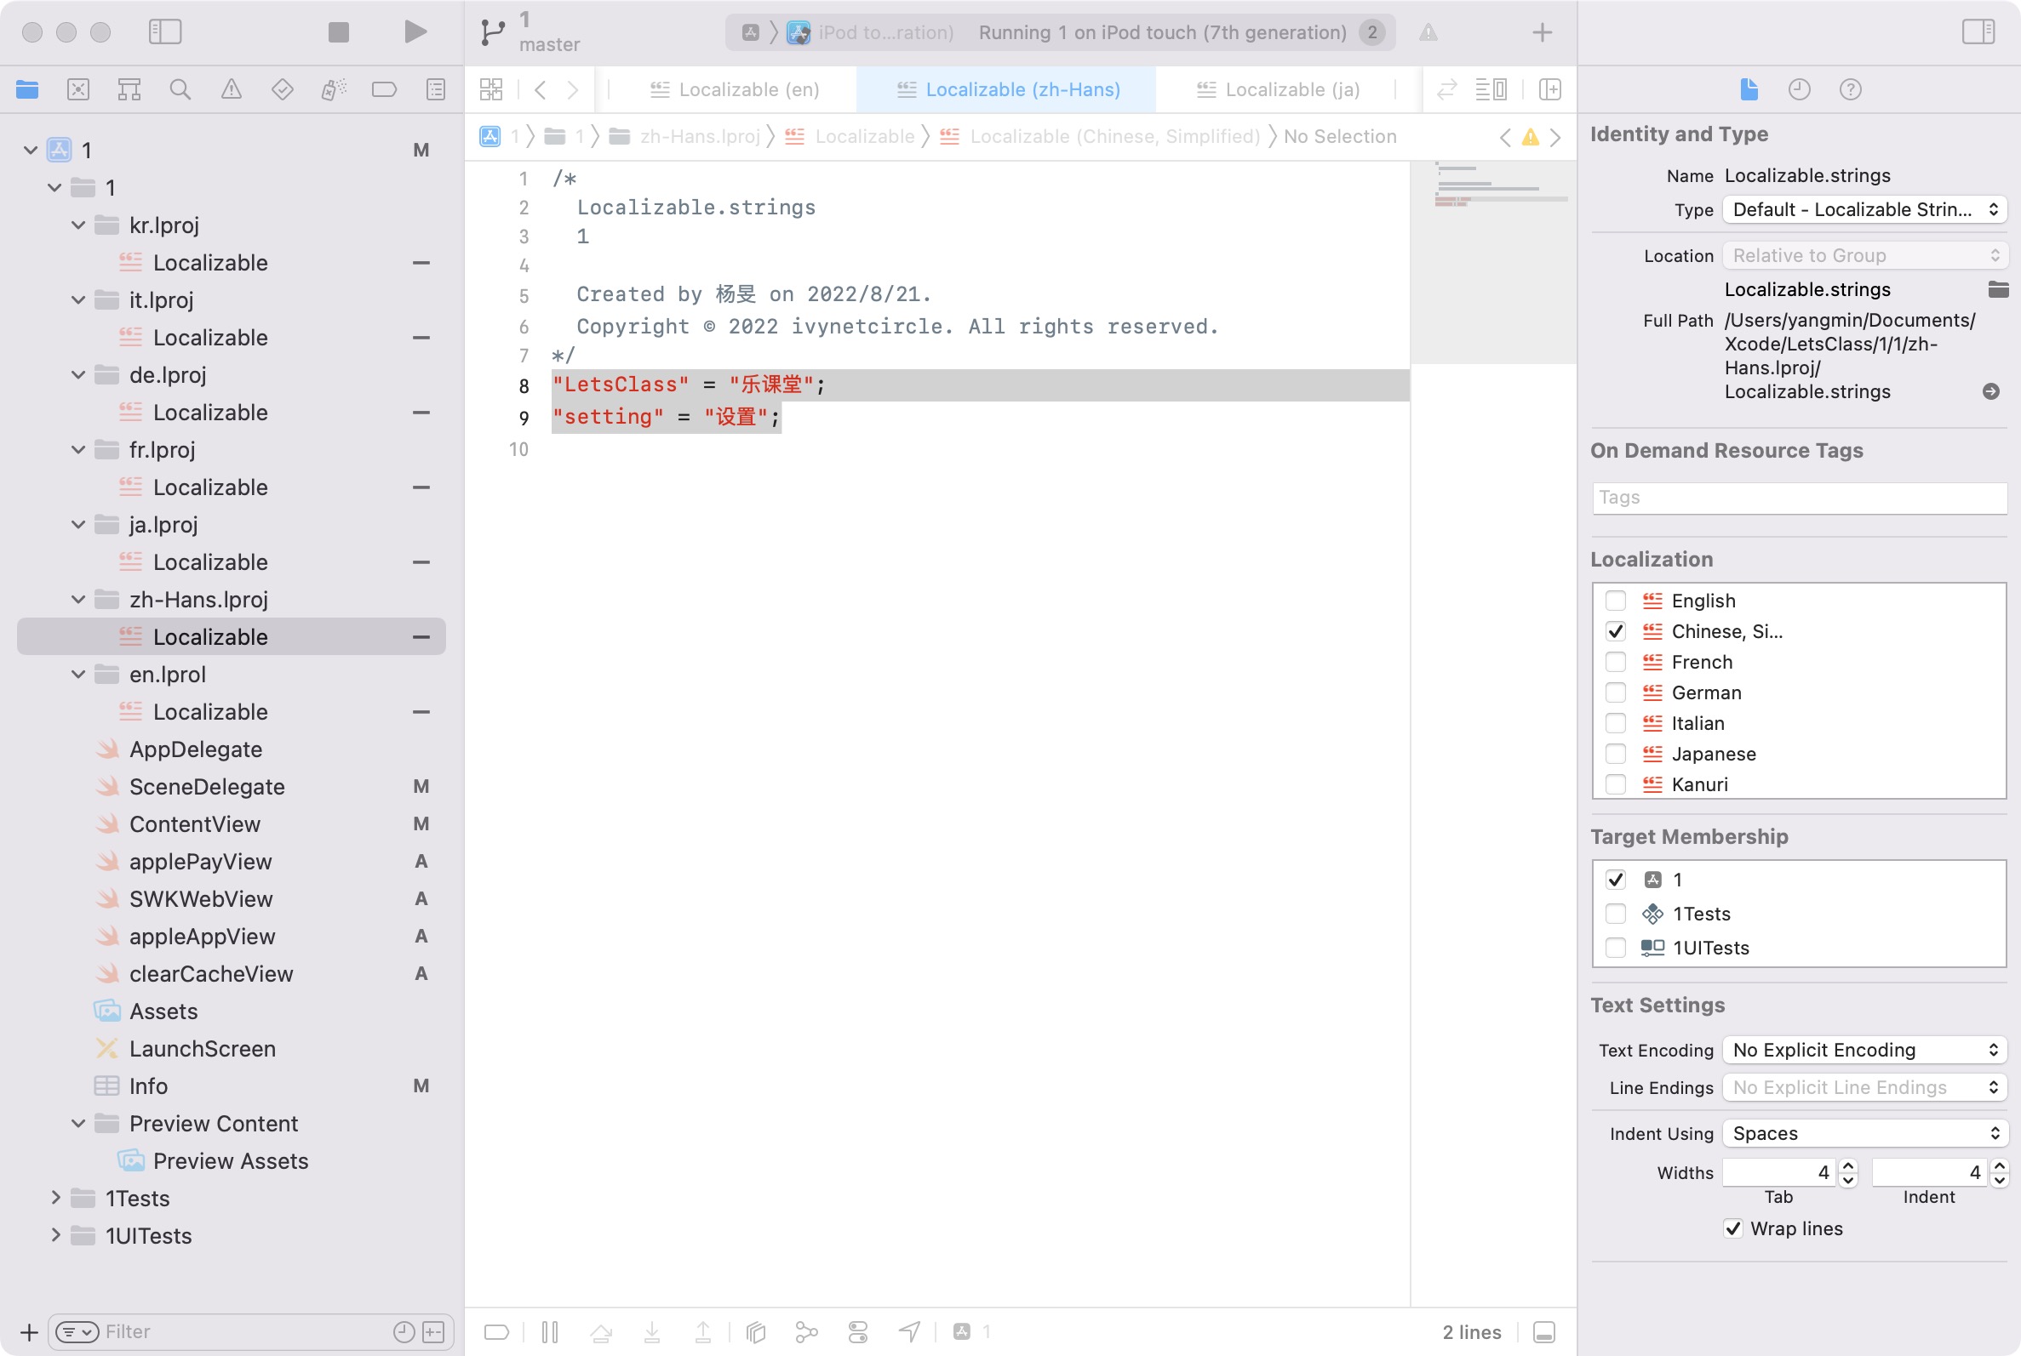Show the History inspector clock icon

pyautogui.click(x=1799, y=89)
